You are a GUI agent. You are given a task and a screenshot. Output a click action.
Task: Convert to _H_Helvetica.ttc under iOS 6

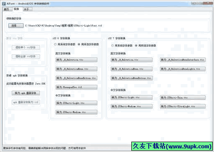coord(76,60)
